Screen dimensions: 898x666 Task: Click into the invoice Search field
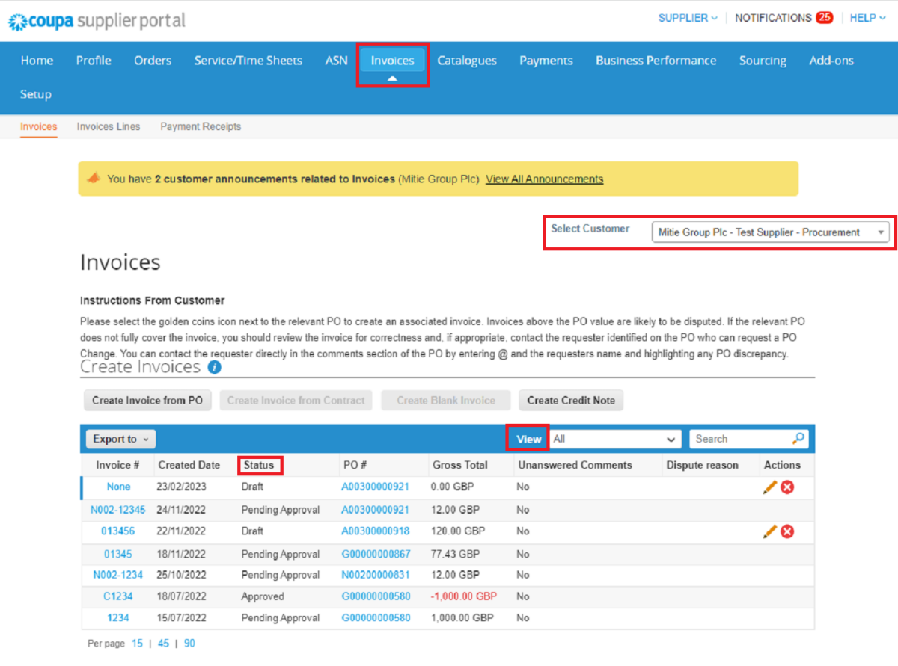pyautogui.click(x=739, y=440)
